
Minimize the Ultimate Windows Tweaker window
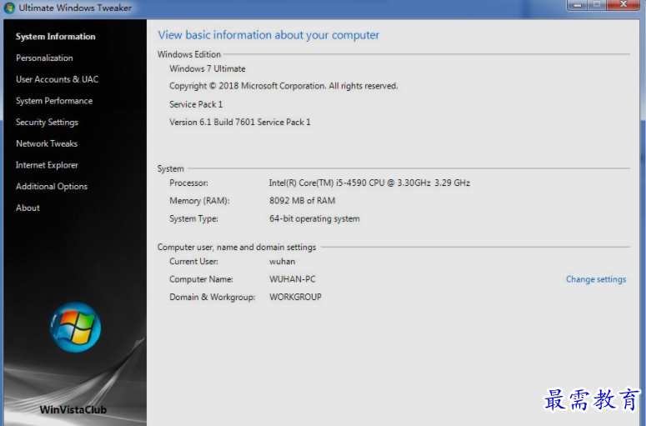pos(577,5)
